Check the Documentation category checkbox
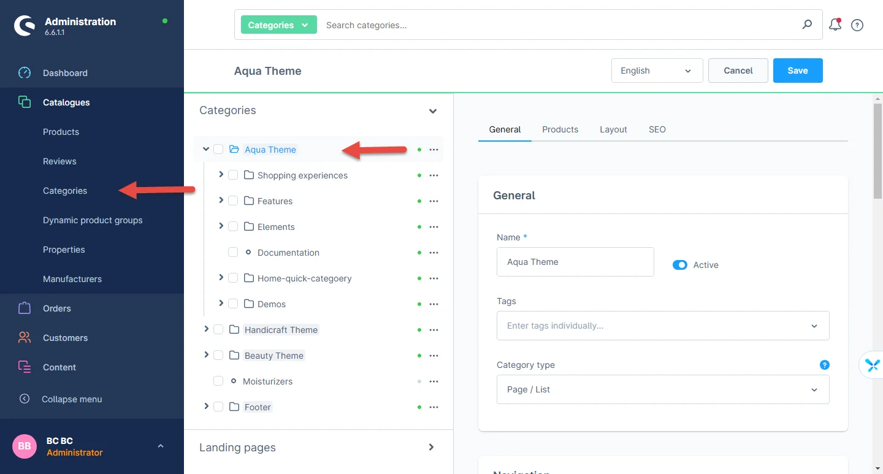 233,253
